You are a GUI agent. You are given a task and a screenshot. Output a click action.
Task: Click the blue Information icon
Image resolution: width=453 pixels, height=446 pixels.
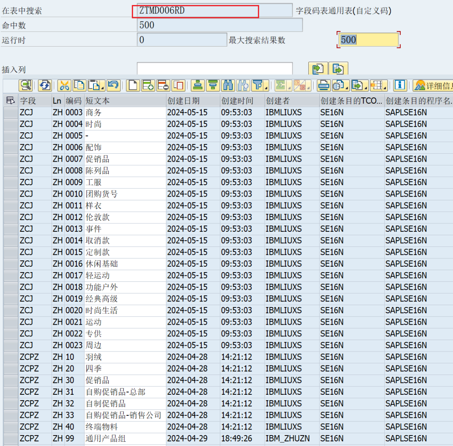click(x=400, y=86)
